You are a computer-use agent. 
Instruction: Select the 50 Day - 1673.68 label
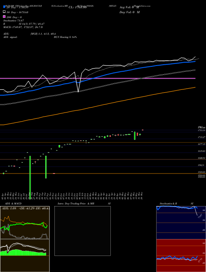coord(17,12)
